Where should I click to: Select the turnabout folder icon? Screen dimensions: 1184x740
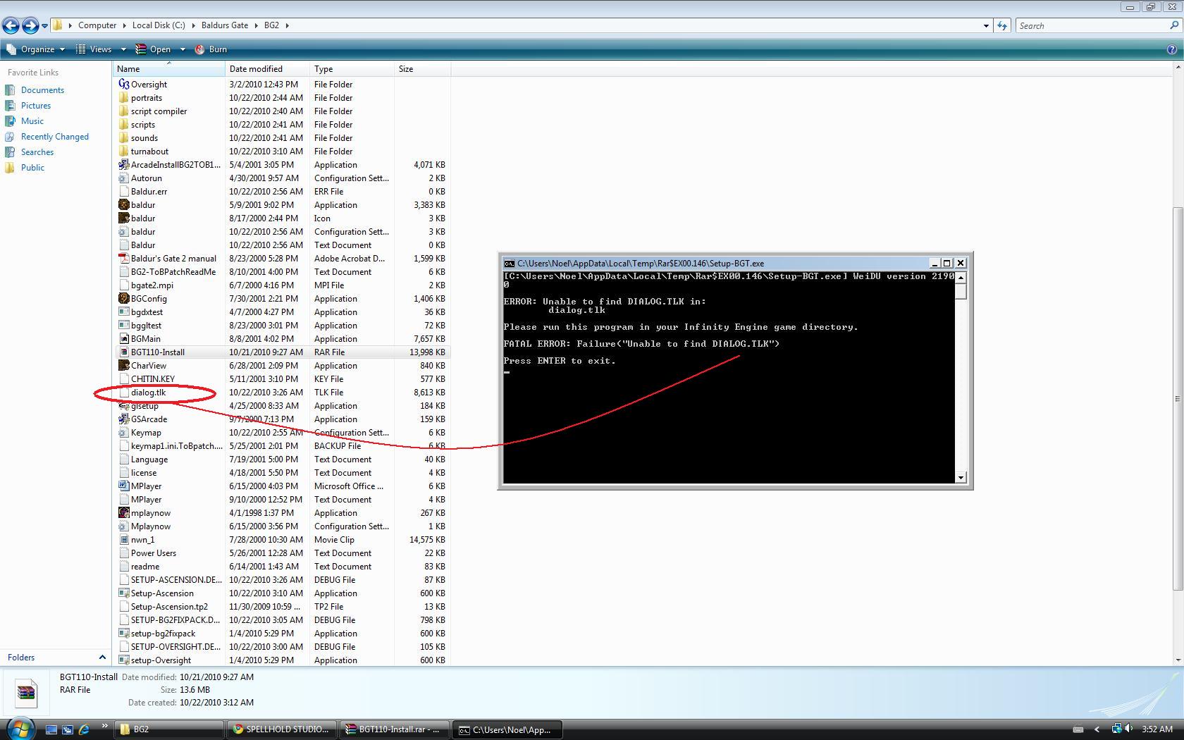tap(124, 152)
